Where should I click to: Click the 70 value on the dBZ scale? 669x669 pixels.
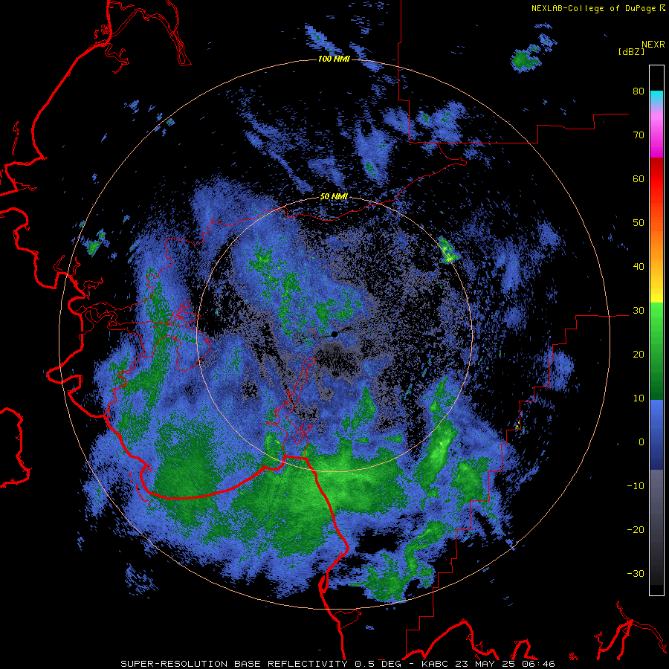pos(639,135)
